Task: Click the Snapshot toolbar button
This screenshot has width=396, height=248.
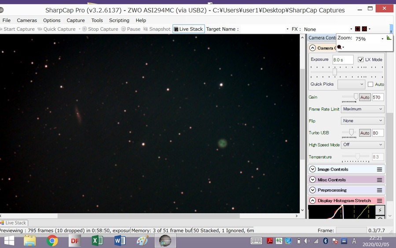Action: click(x=157, y=29)
